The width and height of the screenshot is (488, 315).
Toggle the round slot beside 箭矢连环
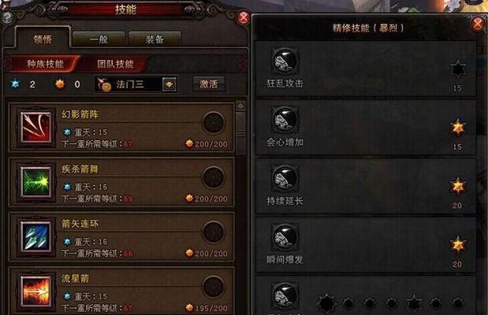(214, 232)
